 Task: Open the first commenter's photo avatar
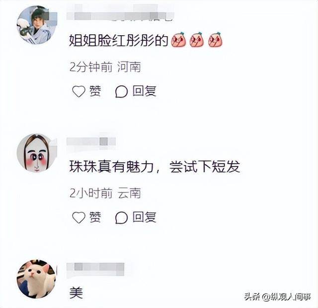[x=36, y=25]
